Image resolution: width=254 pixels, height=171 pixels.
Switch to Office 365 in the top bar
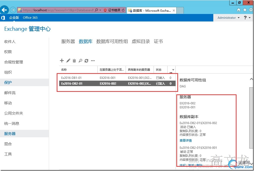30,18
